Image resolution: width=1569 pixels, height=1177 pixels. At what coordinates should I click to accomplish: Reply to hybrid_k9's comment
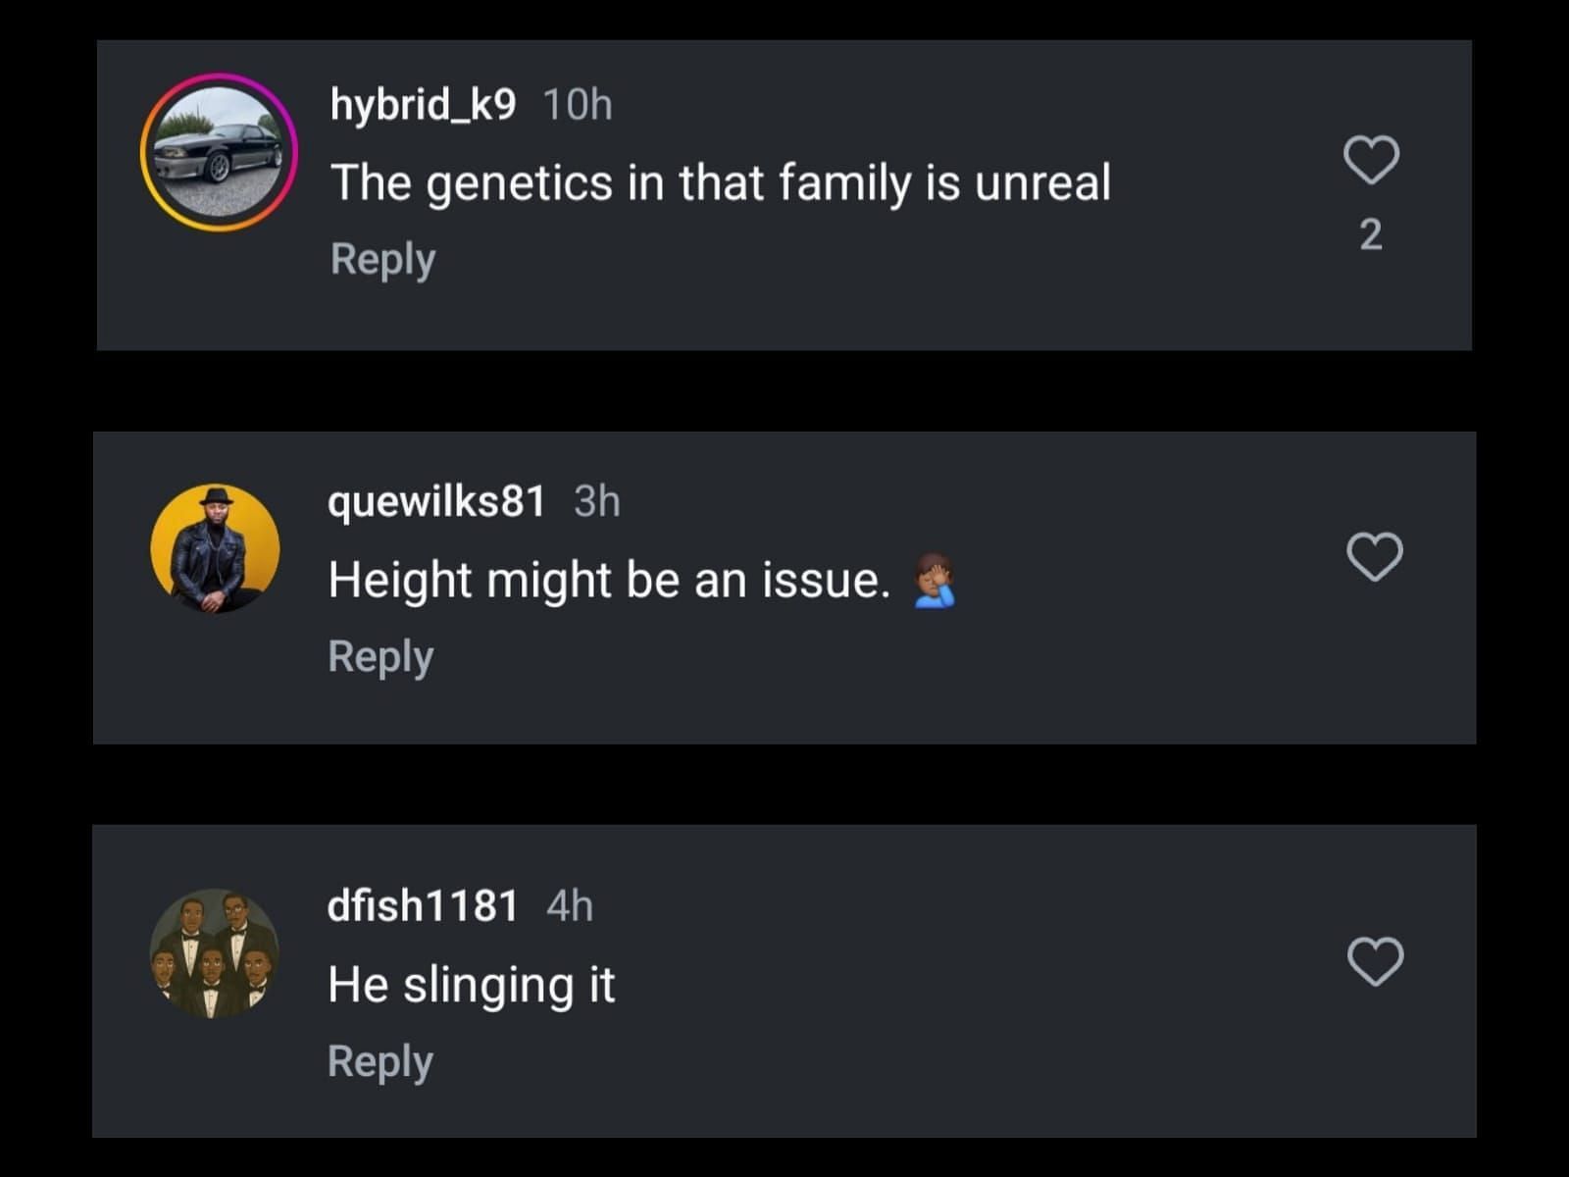381,258
